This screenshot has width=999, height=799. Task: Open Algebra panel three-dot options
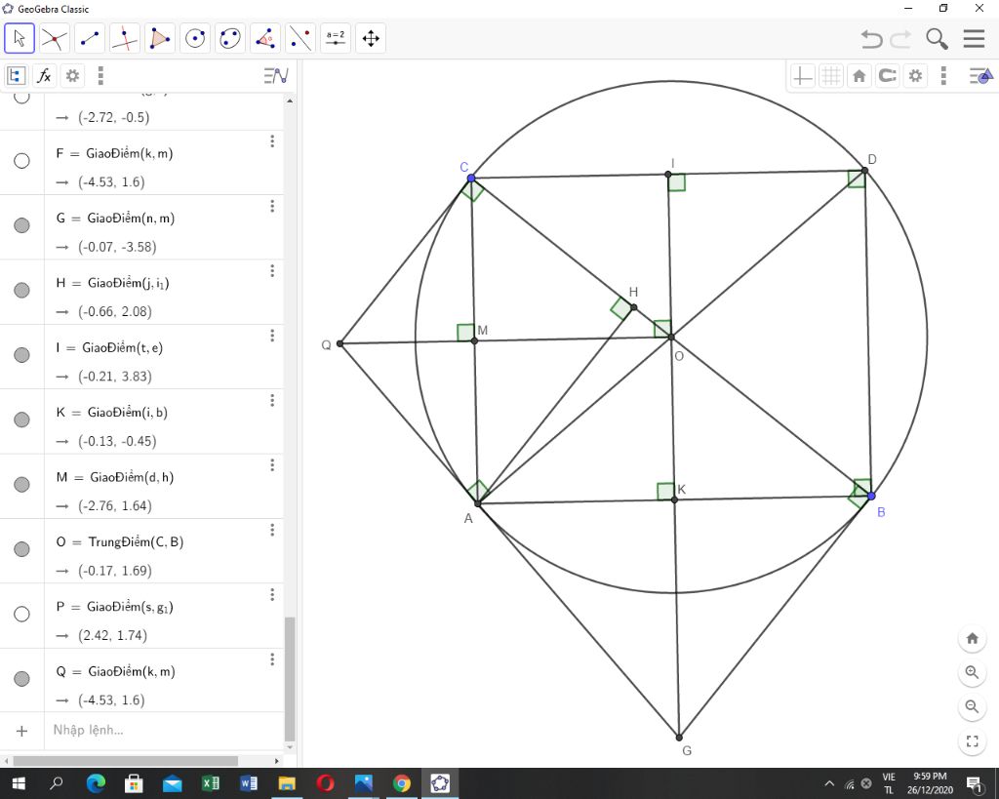(x=100, y=76)
